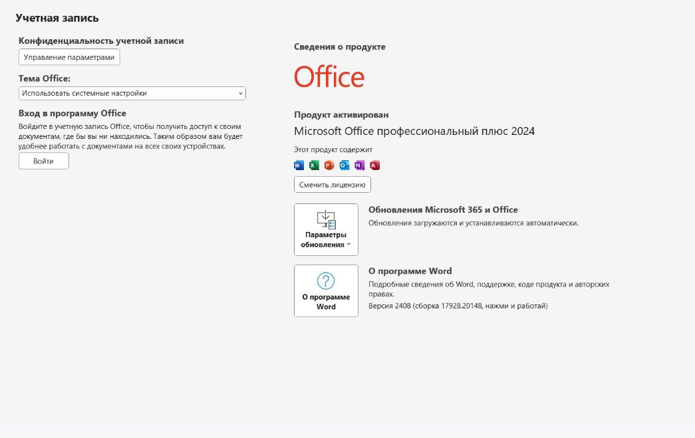
Task: Click the blue Outlook app icon
Action: pos(345,165)
